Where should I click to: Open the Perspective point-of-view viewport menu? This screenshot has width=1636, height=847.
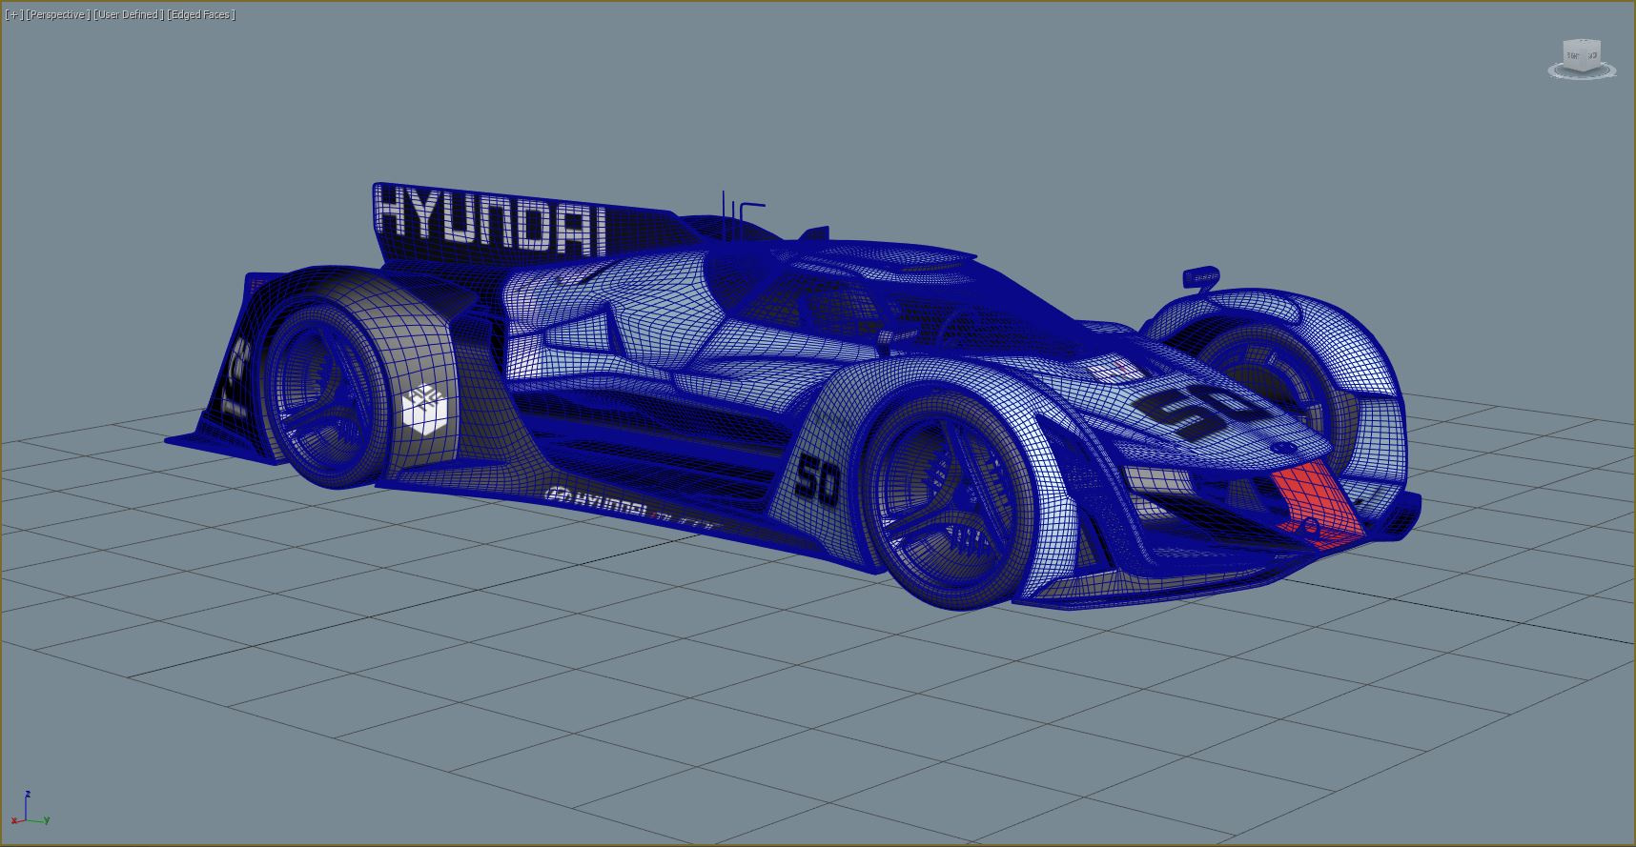click(x=58, y=14)
